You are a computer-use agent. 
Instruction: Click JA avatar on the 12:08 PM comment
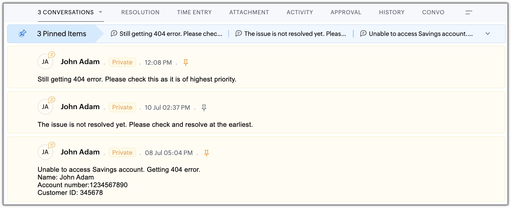[x=45, y=62]
